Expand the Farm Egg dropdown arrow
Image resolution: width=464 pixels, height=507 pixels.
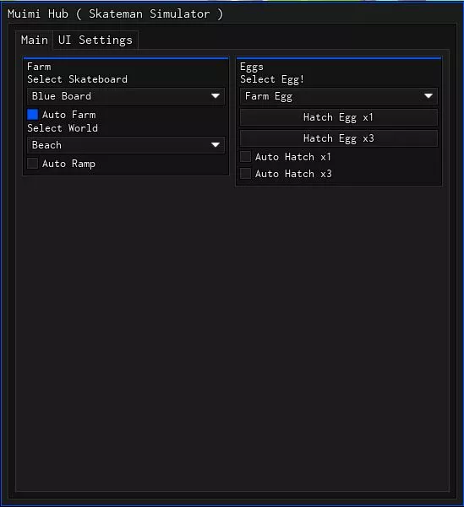click(x=429, y=95)
